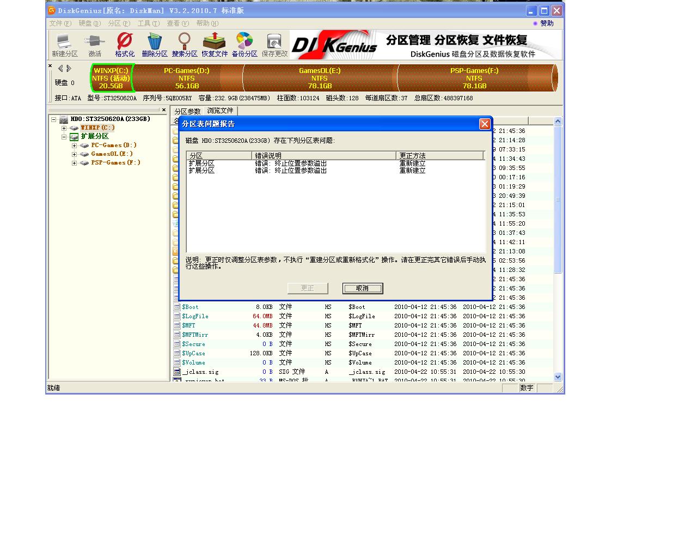Click the 取消 button in the dialog
This screenshot has height=558, width=697.
363,288
